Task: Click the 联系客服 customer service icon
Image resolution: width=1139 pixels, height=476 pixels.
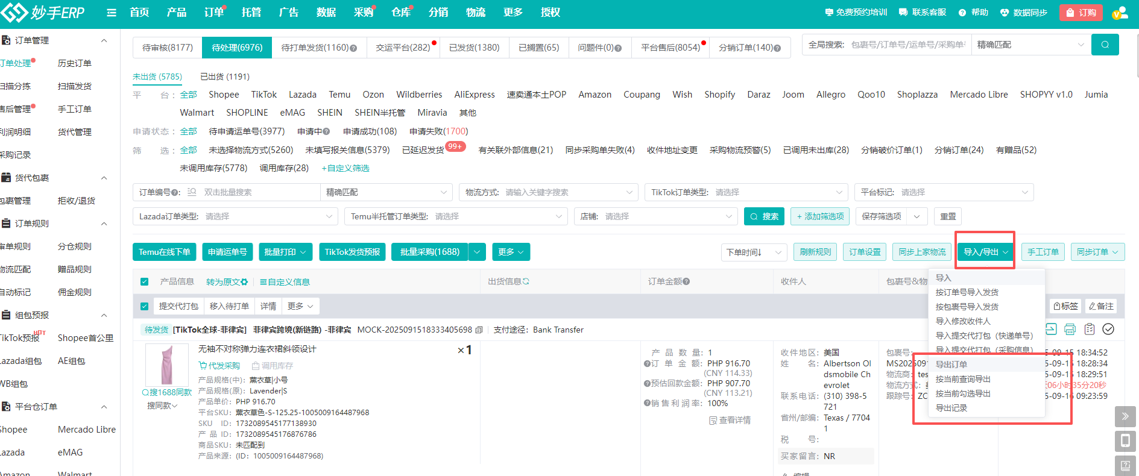Action: coord(903,12)
